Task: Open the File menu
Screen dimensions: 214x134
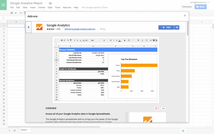Action: tap(12, 8)
